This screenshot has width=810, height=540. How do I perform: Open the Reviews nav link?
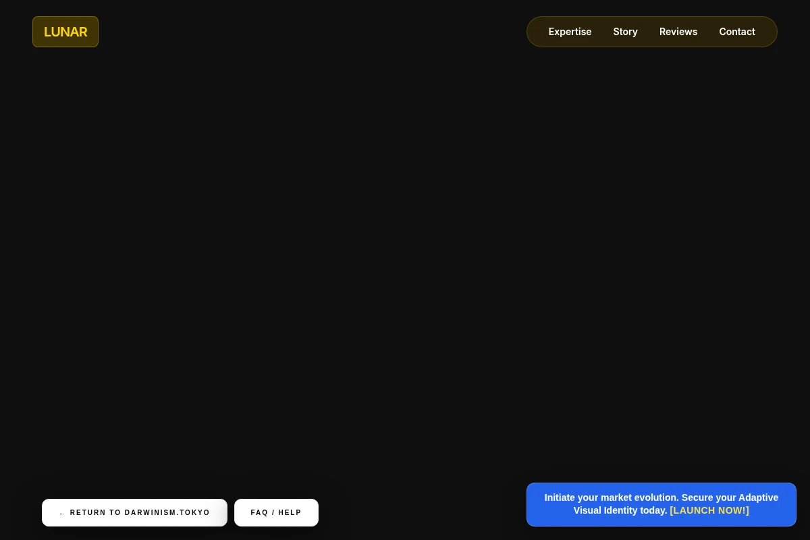tap(678, 32)
